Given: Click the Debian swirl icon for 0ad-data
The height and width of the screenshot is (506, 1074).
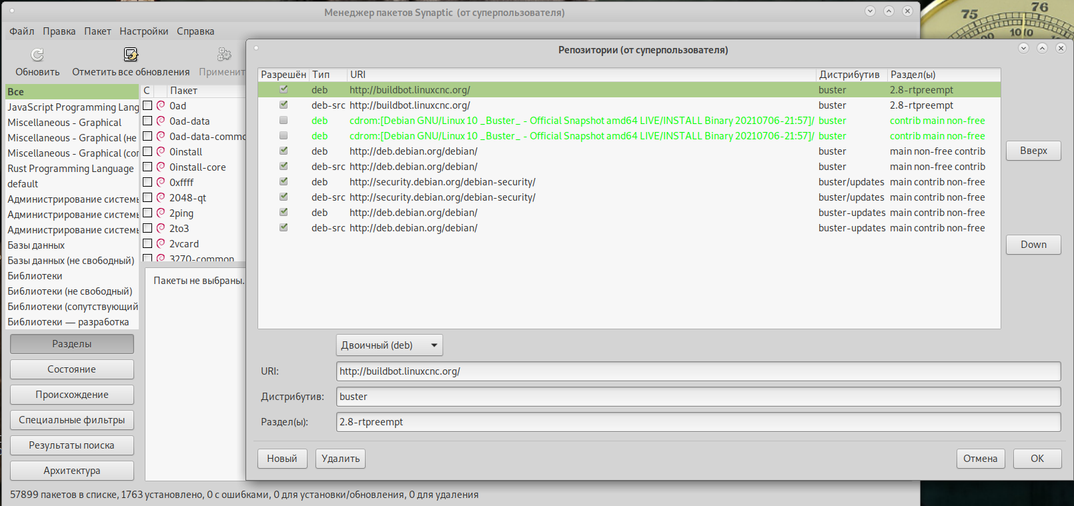Looking at the screenshot, I should point(161,121).
